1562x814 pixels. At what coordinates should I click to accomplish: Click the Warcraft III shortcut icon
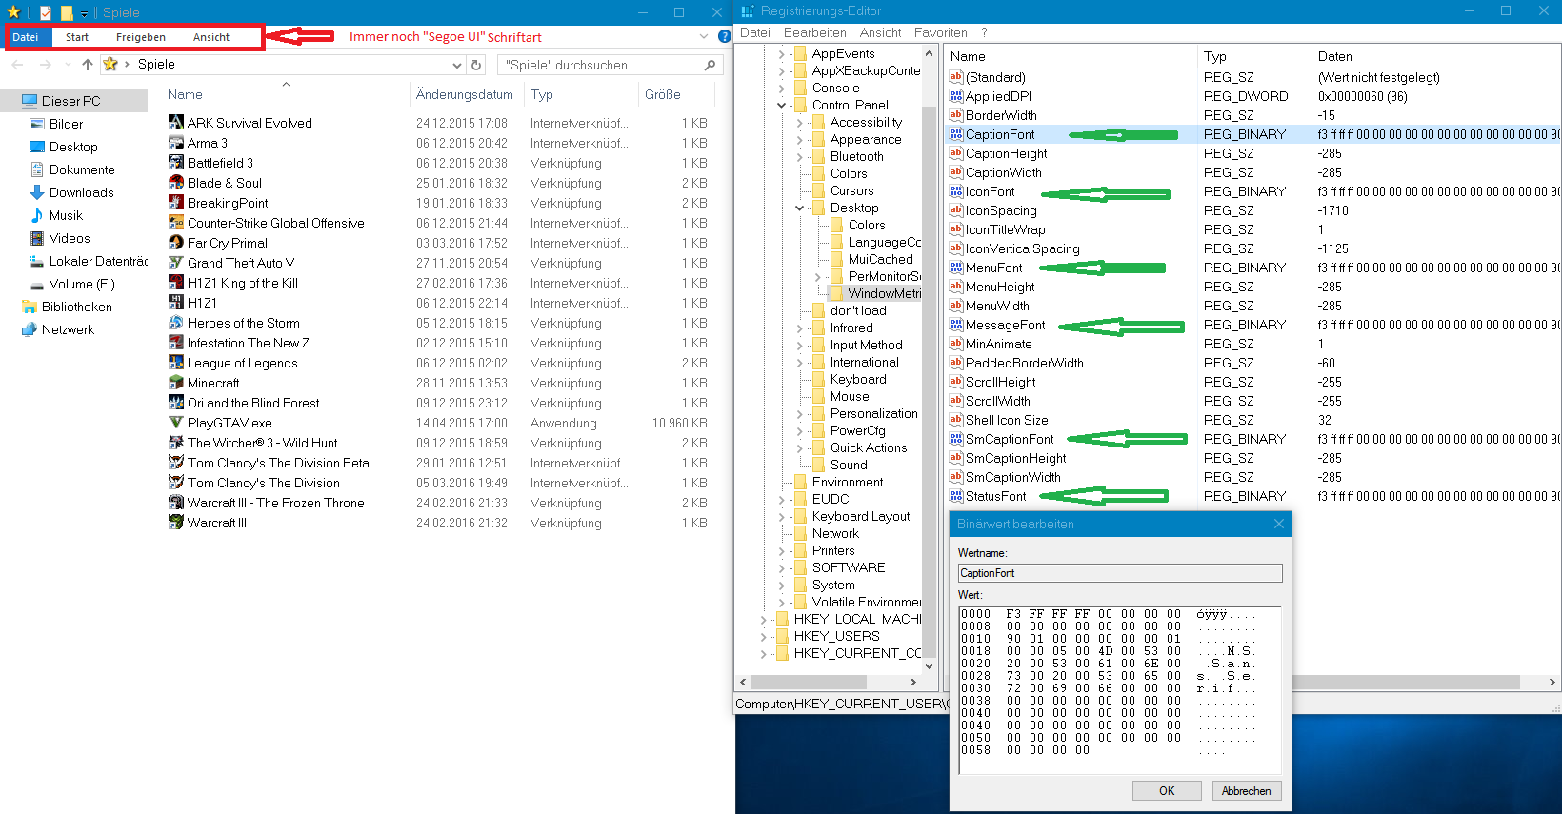point(176,522)
